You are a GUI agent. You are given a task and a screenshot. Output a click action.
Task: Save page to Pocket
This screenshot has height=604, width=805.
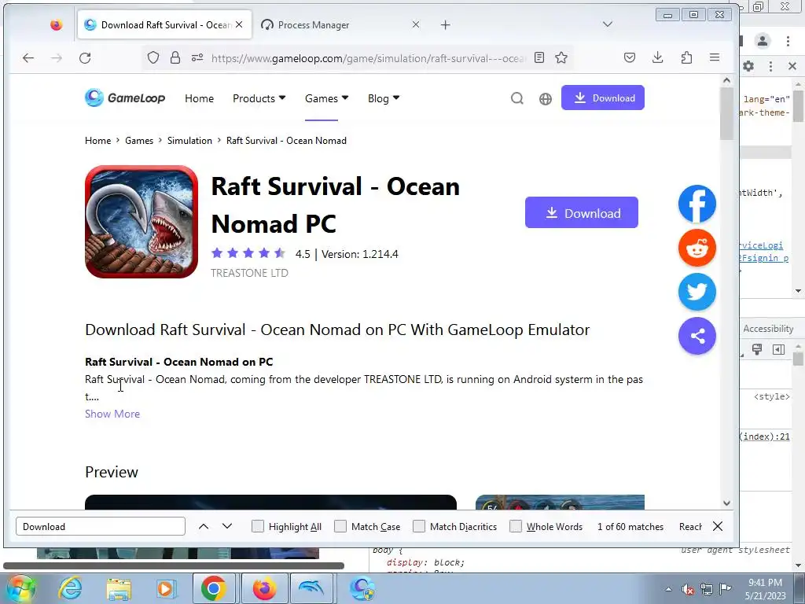pos(630,57)
